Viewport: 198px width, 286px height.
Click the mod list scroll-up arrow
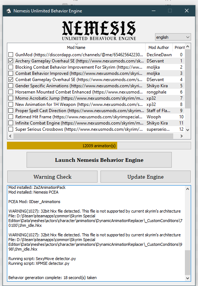(x=188, y=46)
